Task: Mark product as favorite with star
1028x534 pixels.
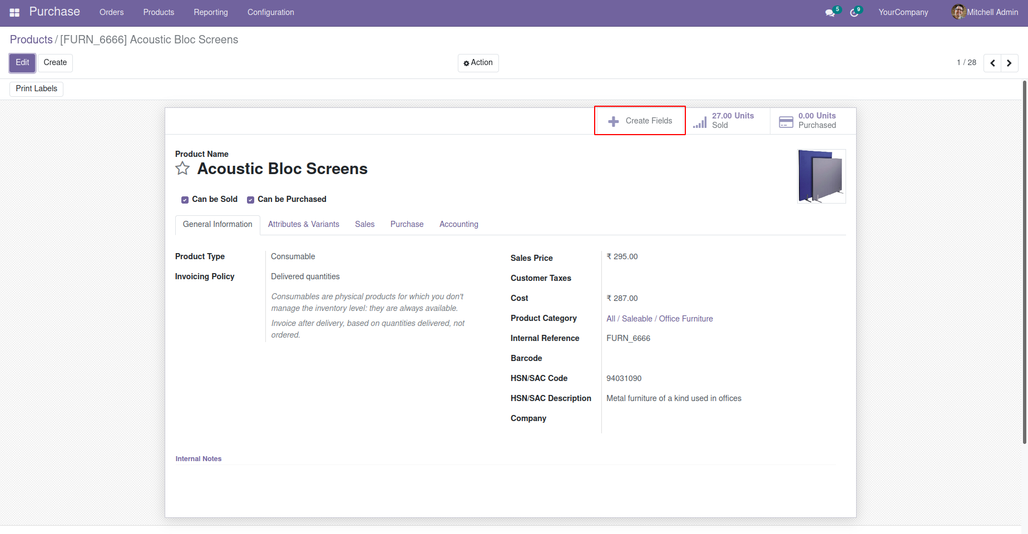Action: [182, 169]
